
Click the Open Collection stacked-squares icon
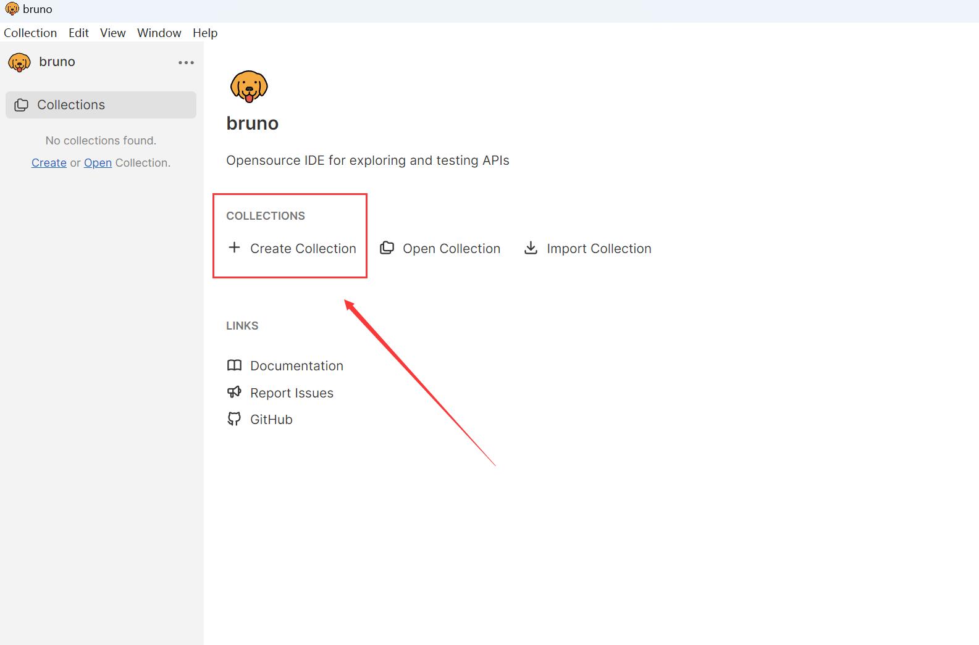387,248
